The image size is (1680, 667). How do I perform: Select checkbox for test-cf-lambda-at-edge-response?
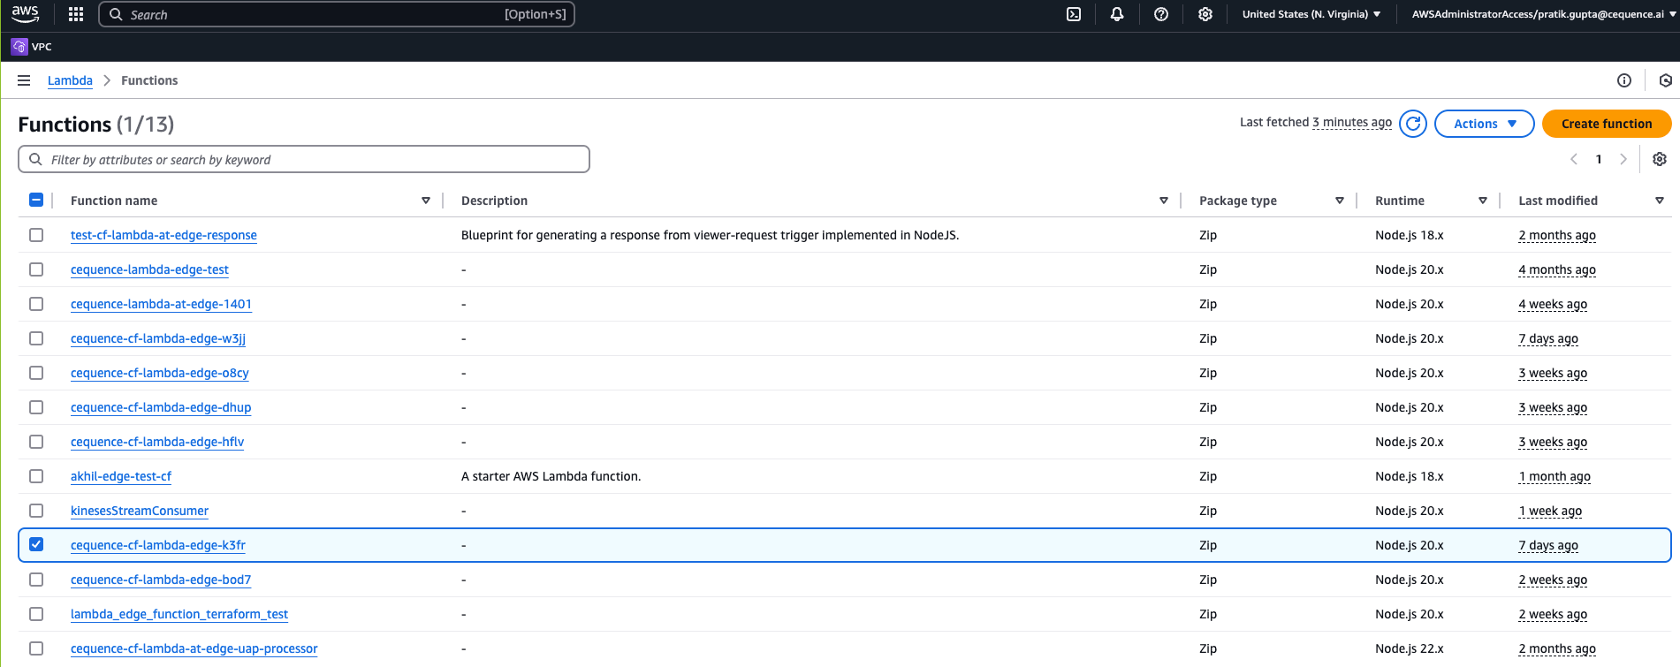pyautogui.click(x=36, y=235)
